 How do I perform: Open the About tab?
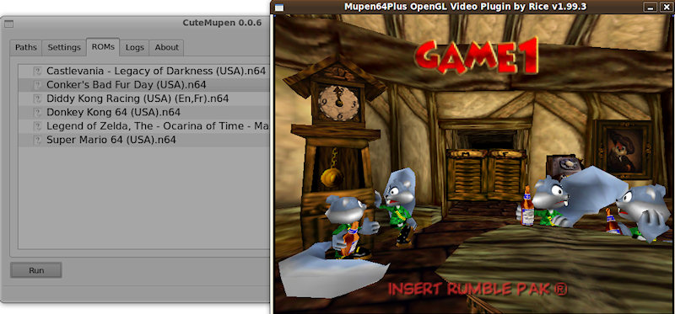166,48
